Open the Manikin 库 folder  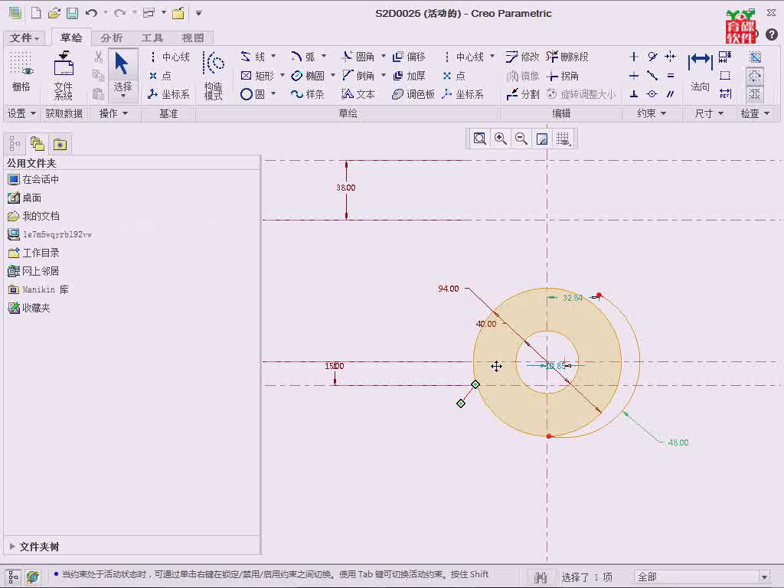coord(38,289)
